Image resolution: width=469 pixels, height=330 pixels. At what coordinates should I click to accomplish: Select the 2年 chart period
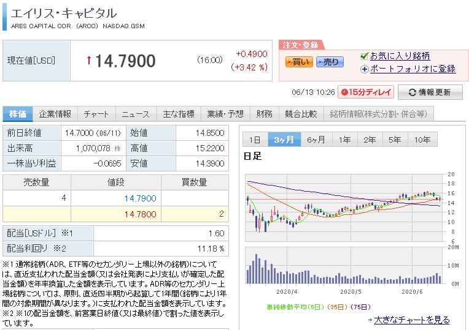pos(370,140)
